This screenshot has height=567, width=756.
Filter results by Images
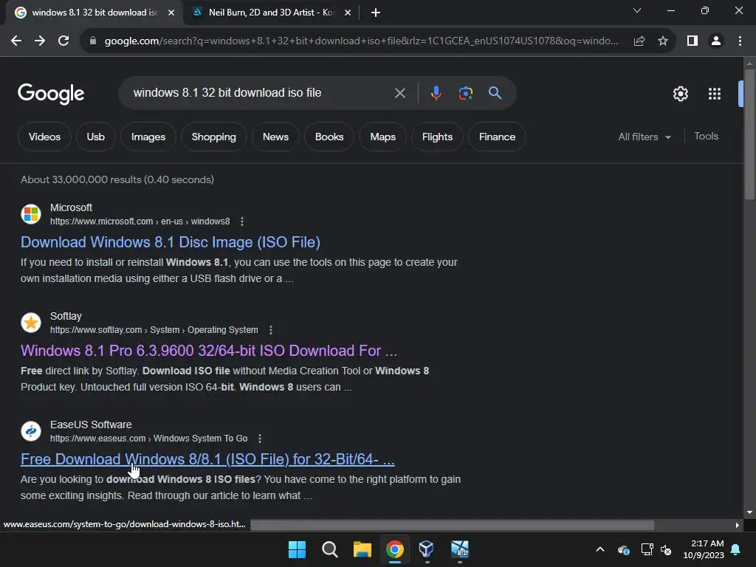coord(148,137)
